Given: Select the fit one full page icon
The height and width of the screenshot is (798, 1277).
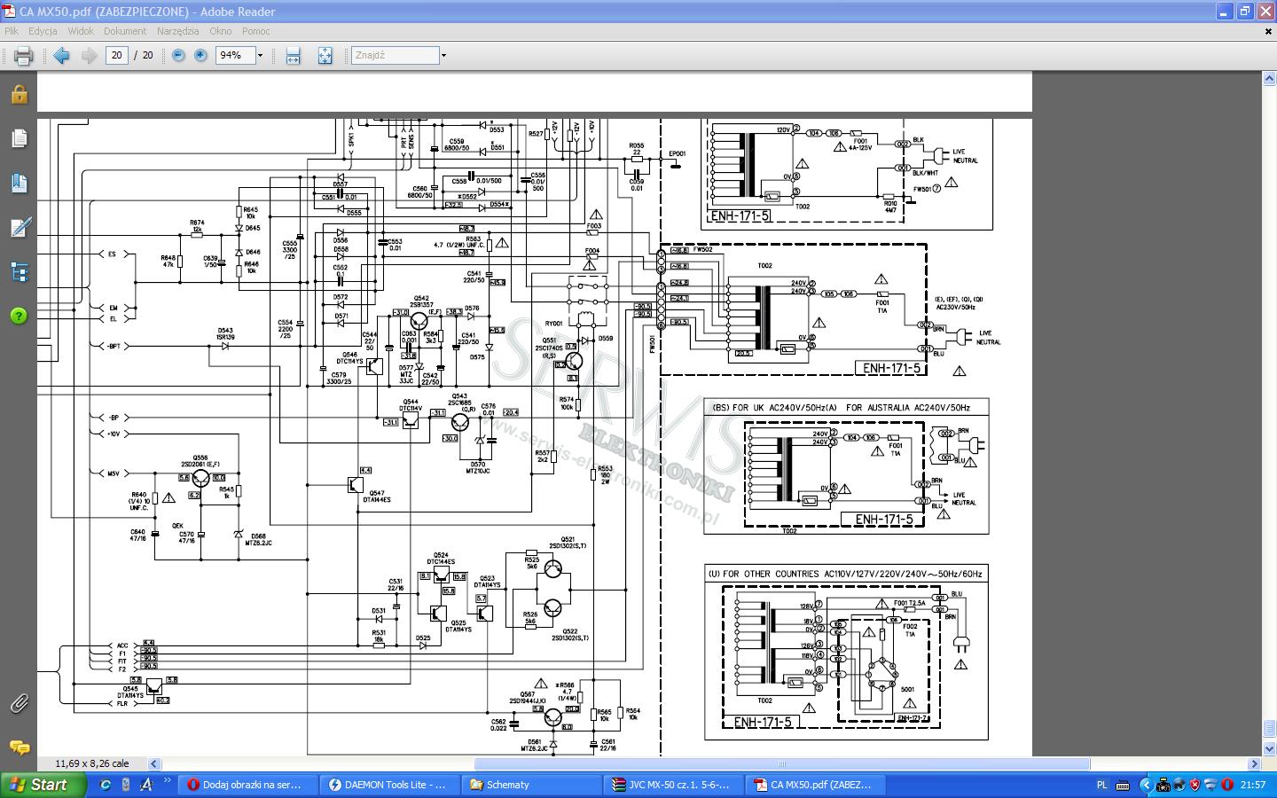Looking at the screenshot, I should pyautogui.click(x=325, y=56).
